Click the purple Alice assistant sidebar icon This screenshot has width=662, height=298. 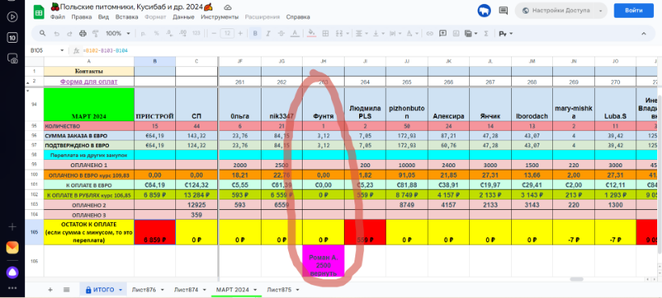(x=12, y=272)
